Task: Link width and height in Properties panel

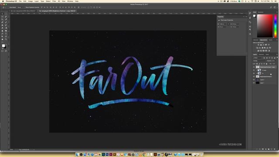Action: click(x=228, y=24)
